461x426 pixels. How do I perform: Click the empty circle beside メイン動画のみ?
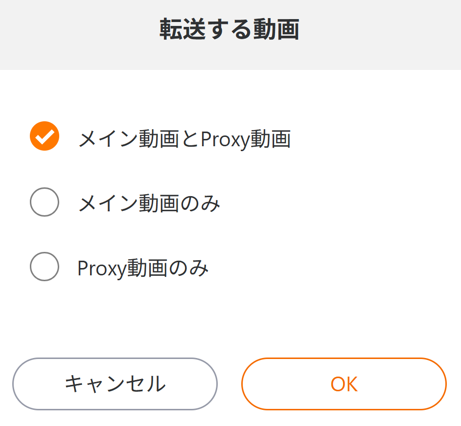click(x=45, y=202)
